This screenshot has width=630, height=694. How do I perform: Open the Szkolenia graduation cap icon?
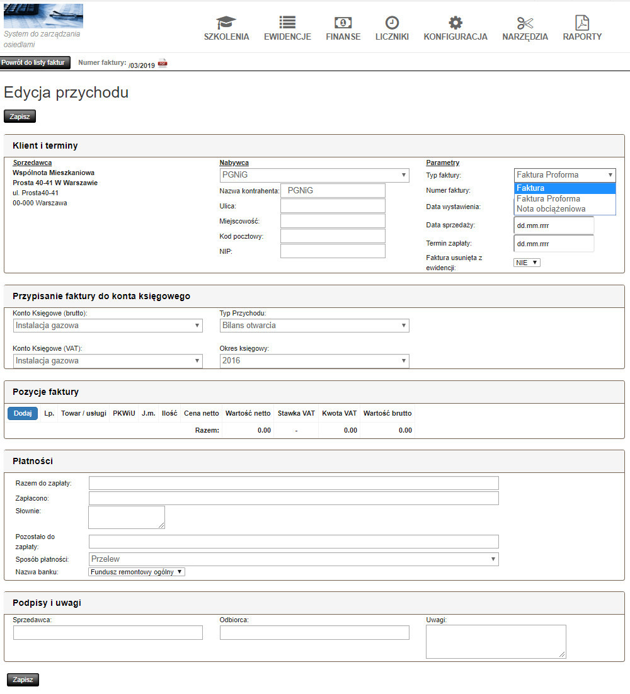pyautogui.click(x=226, y=22)
